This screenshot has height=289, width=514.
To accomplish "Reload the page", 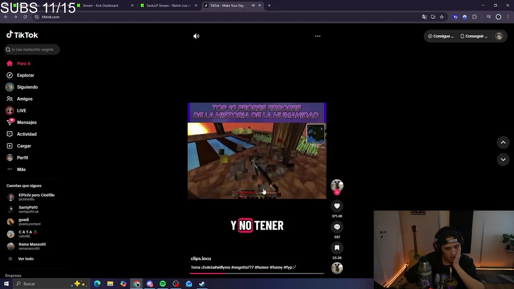I will pyautogui.click(x=25, y=17).
